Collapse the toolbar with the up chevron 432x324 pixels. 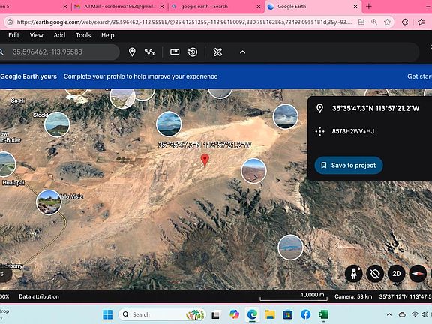click(242, 52)
